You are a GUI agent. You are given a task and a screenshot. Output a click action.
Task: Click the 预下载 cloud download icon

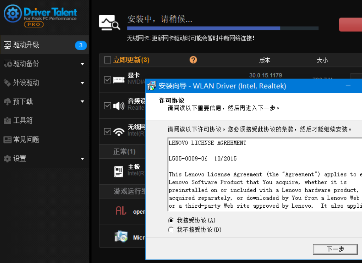7,101
